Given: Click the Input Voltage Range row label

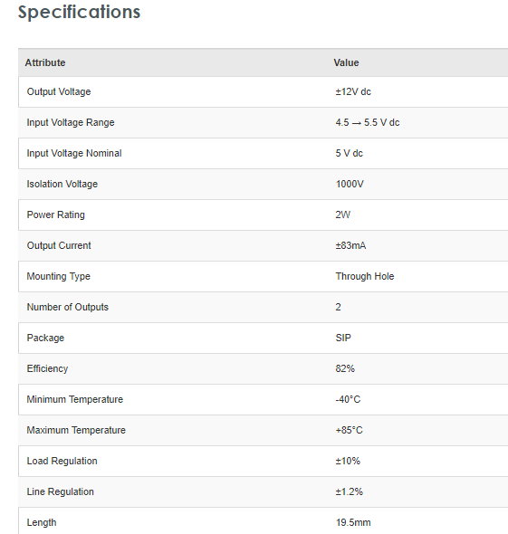Looking at the screenshot, I should [71, 122].
